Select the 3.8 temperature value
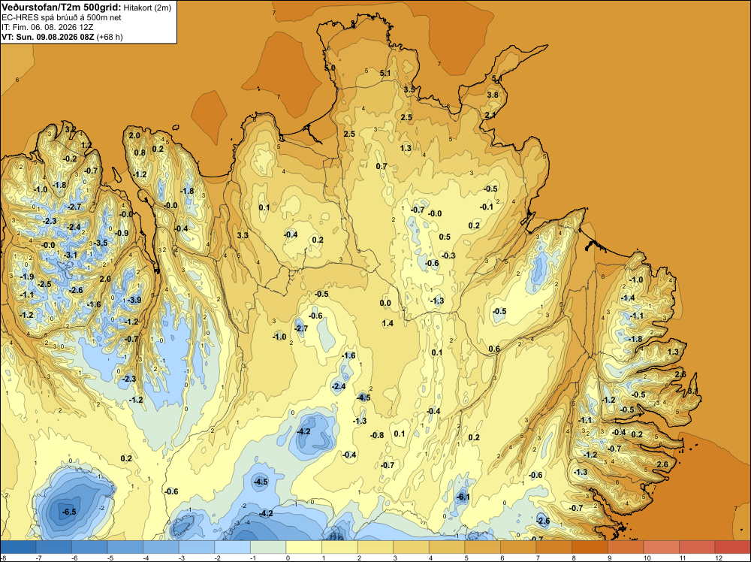This screenshot has width=751, height=562. 493,95
